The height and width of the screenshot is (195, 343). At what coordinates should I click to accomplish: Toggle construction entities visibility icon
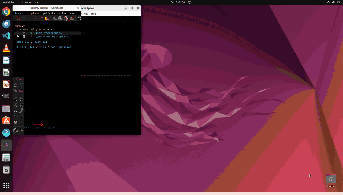[35, 18]
